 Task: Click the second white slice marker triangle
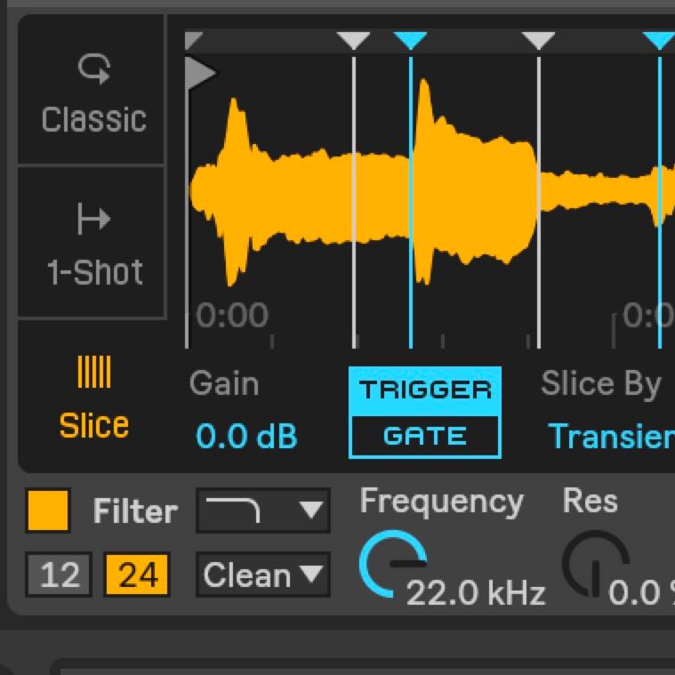pyautogui.click(x=538, y=40)
